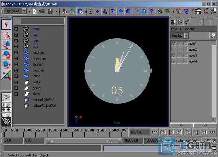Toggle display type box of layer2
This screenshot has width=218, height=157.
click(180, 49)
